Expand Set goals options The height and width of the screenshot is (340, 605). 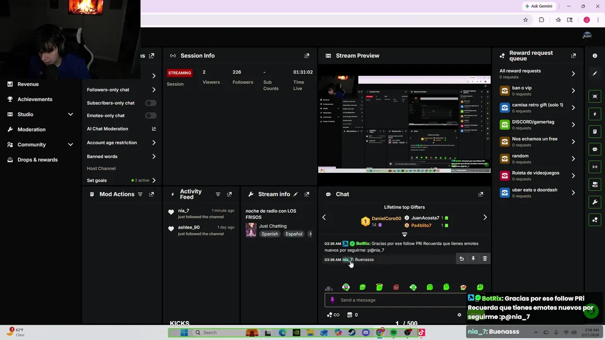tap(154, 180)
